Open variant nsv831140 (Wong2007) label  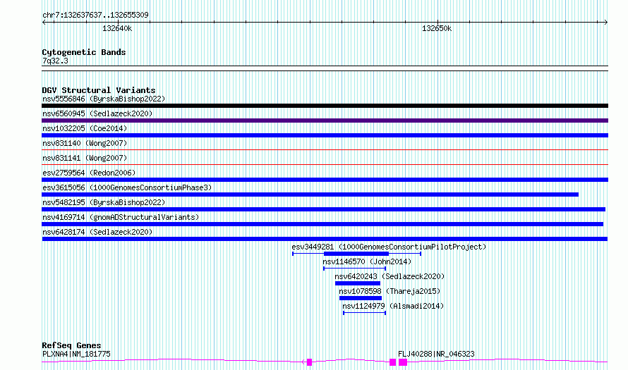[85, 143]
